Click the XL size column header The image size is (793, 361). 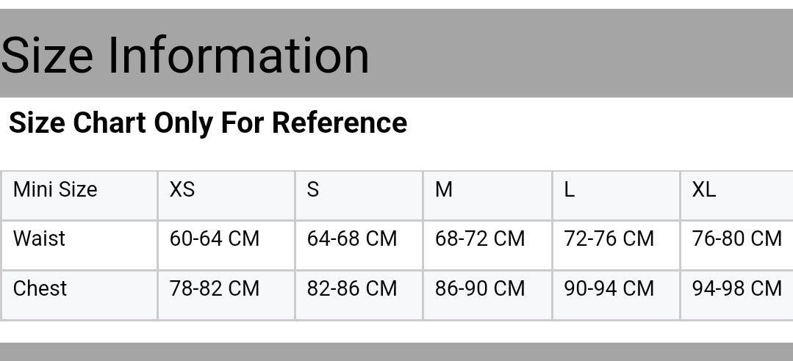click(x=703, y=190)
